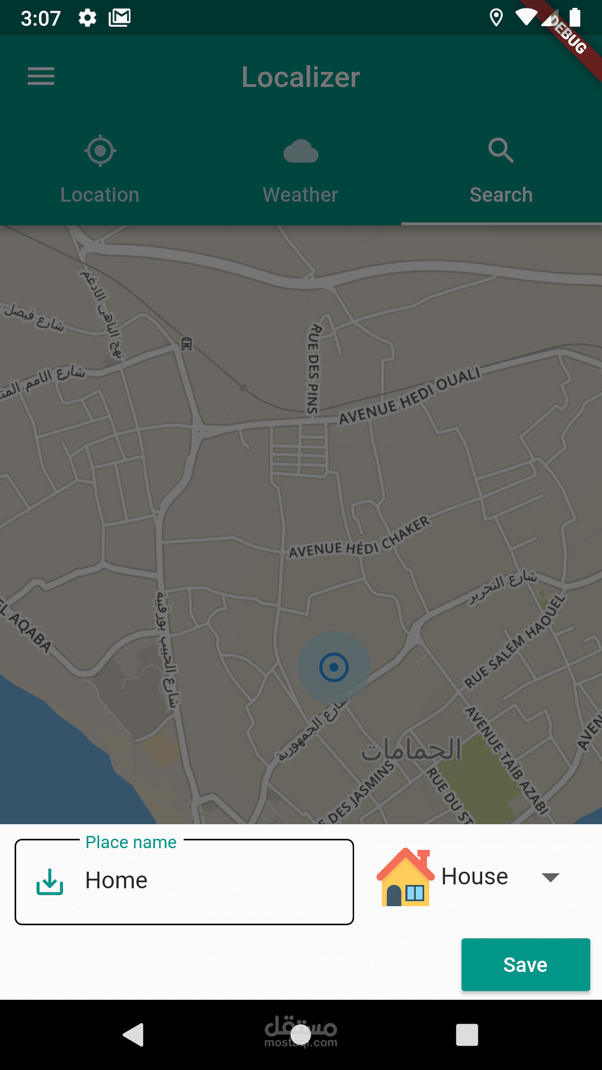Screen dimensions: 602x1070
Task: Tap the Android back button
Action: pos(134,1035)
